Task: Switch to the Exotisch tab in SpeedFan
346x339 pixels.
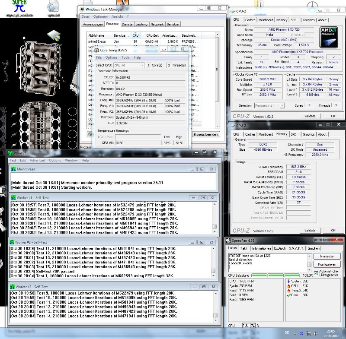Action: (279, 248)
